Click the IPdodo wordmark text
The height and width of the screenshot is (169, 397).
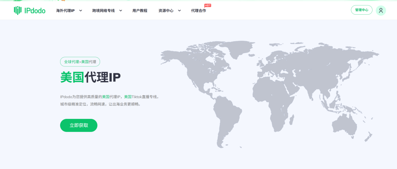coord(35,10)
